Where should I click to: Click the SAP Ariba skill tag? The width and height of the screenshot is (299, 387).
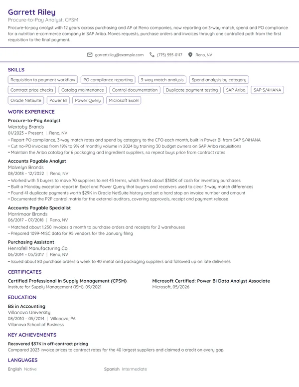(236, 90)
